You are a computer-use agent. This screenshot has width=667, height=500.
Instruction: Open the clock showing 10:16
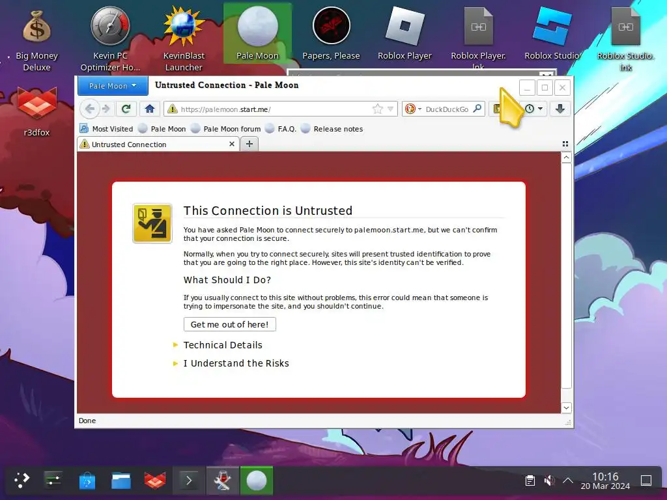coord(605,480)
